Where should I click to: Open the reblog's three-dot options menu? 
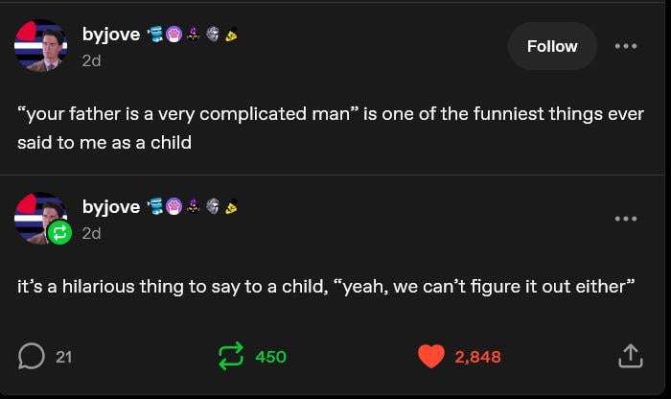pyautogui.click(x=625, y=219)
